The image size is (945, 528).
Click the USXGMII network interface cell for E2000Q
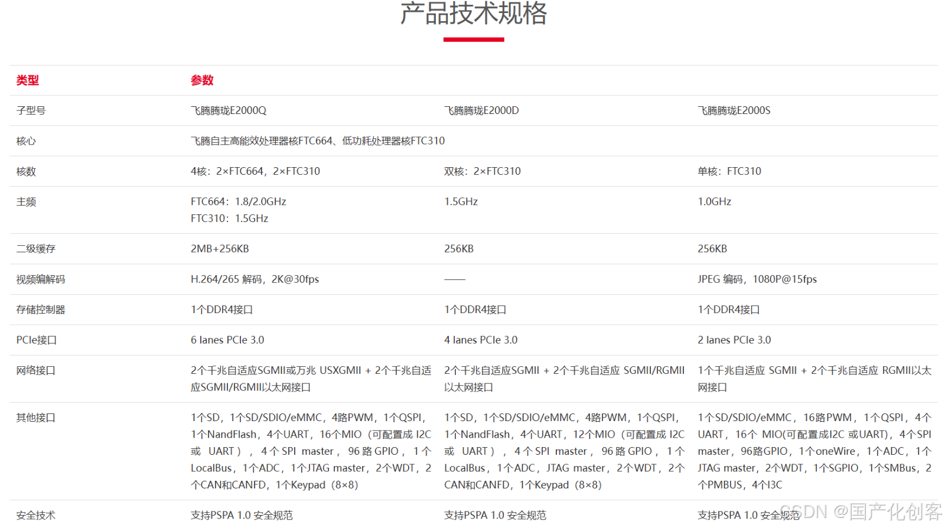coord(311,379)
